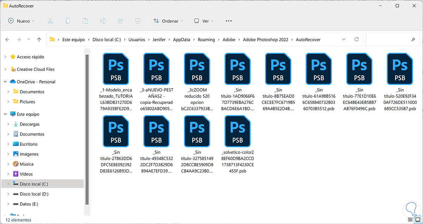Click the search magnifier icon

pyautogui.click(x=413, y=40)
